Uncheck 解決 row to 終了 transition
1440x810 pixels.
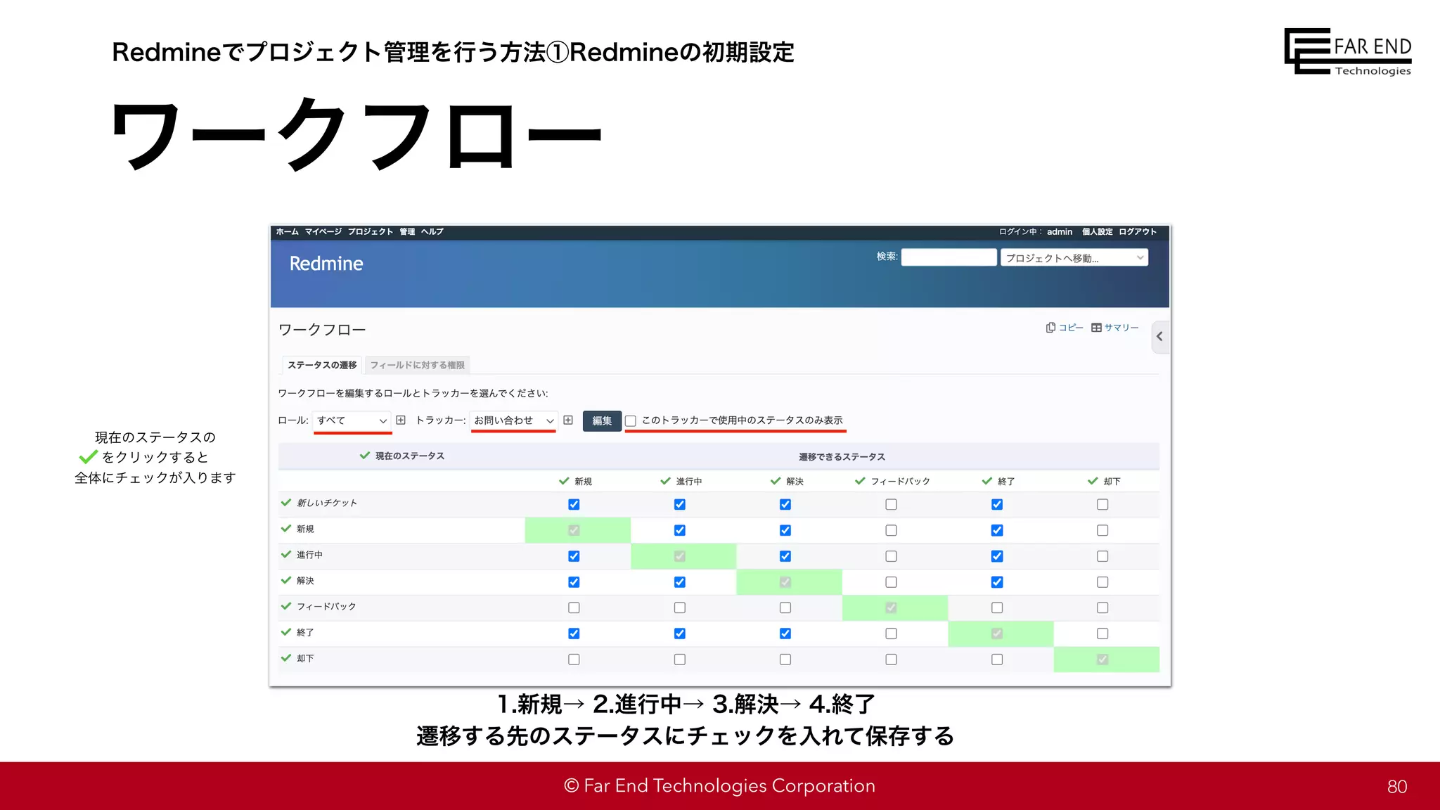pyautogui.click(x=997, y=582)
